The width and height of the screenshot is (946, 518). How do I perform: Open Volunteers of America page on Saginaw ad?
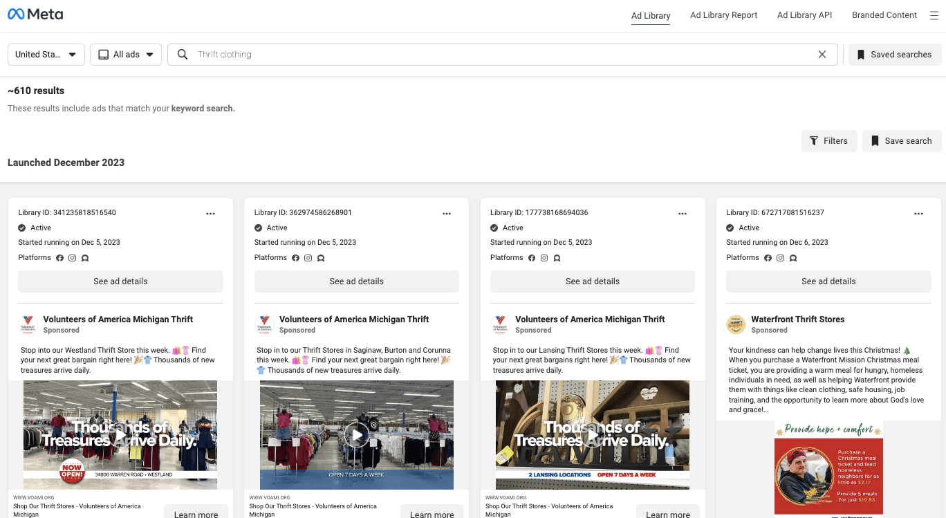354,320
